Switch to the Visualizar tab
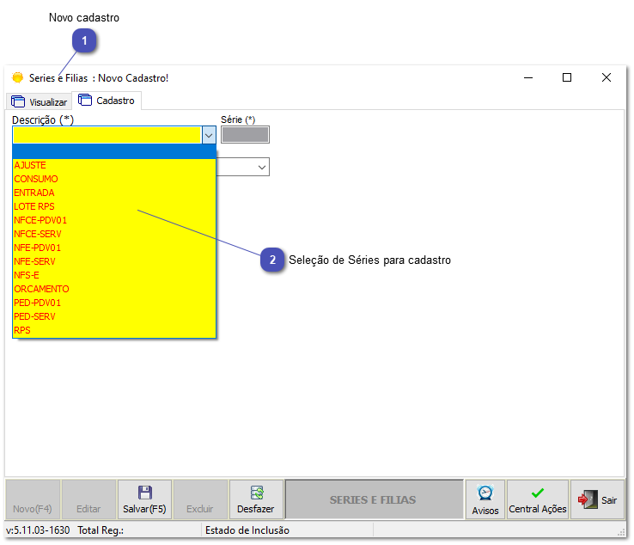This screenshot has height=545, width=634. point(40,101)
